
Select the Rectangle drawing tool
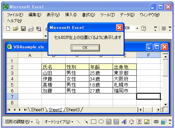click(94, 122)
